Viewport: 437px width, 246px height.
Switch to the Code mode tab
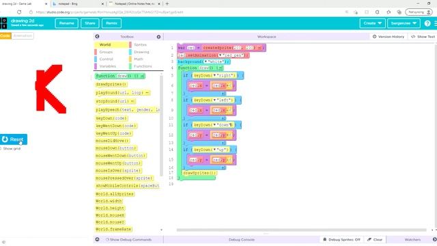(x=5, y=36)
